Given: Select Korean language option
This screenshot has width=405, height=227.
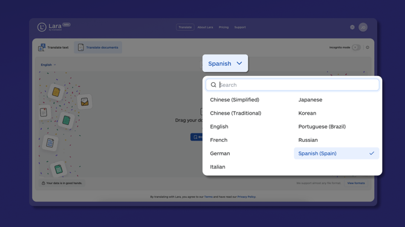Looking at the screenshot, I should pos(307,113).
